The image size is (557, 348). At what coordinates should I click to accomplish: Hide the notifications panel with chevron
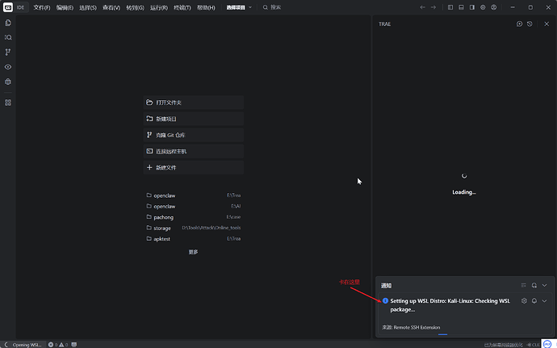click(x=545, y=285)
